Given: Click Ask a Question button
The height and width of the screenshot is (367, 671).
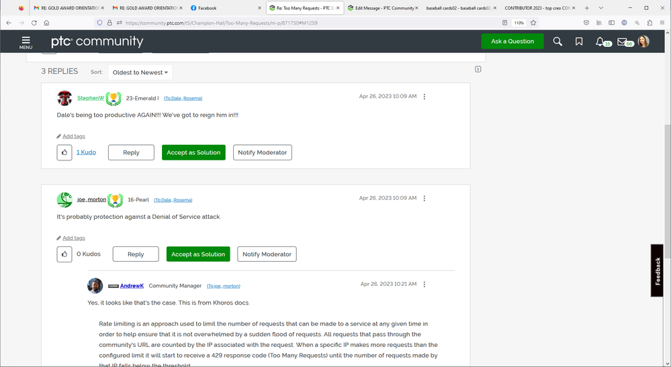Looking at the screenshot, I should tap(512, 42).
